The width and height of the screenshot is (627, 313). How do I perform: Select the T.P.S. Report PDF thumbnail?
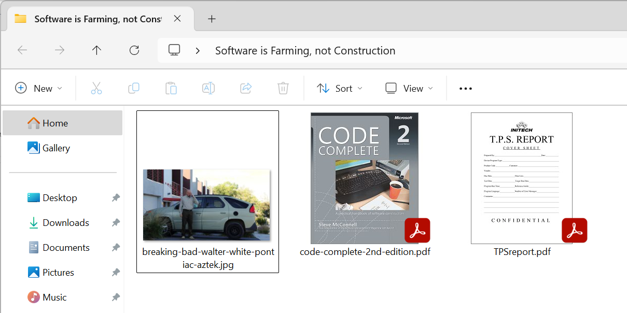[x=522, y=178]
